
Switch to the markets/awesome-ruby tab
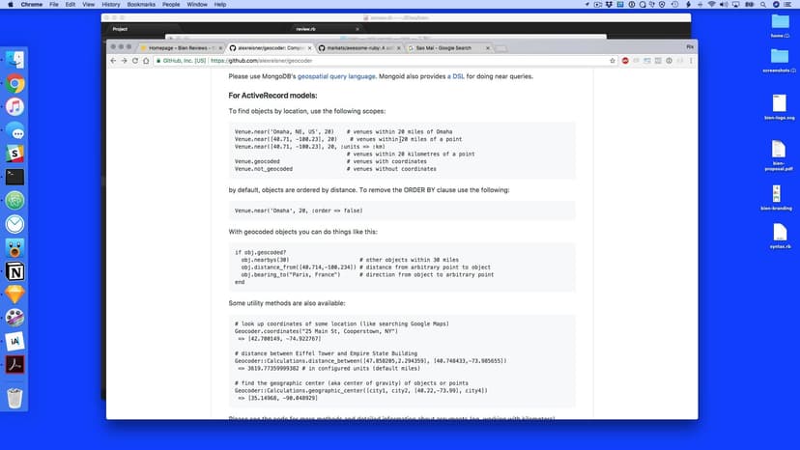(356, 47)
